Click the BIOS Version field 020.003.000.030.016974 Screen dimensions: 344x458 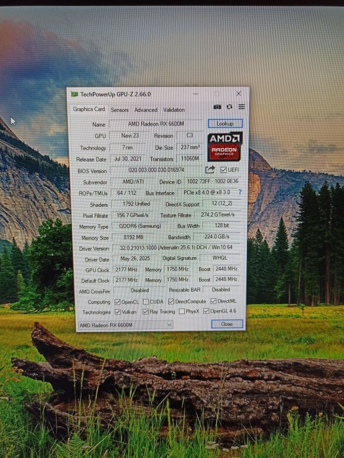[156, 170]
